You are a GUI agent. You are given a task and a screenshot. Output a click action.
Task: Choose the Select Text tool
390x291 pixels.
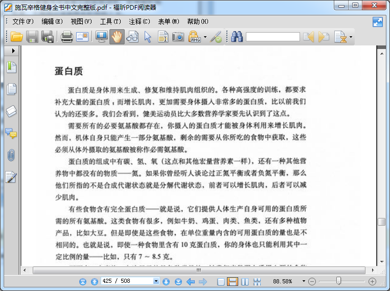pos(163,37)
